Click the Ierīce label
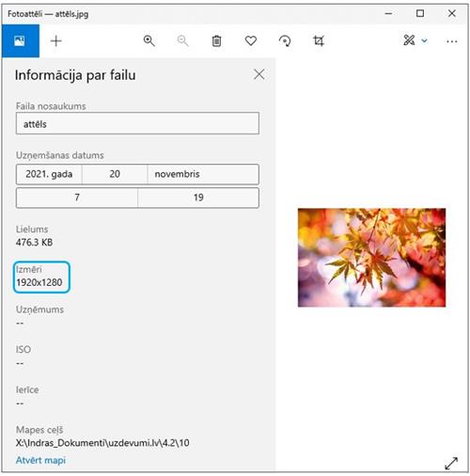470x476 pixels. tap(27, 389)
